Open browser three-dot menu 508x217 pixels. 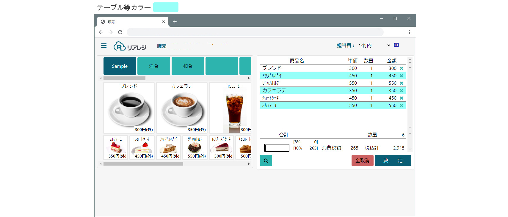pos(409,32)
